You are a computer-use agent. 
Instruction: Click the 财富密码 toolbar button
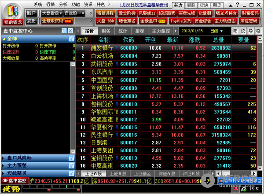tap(249, 13)
